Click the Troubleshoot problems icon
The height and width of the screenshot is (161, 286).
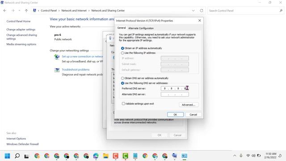tap(57, 70)
